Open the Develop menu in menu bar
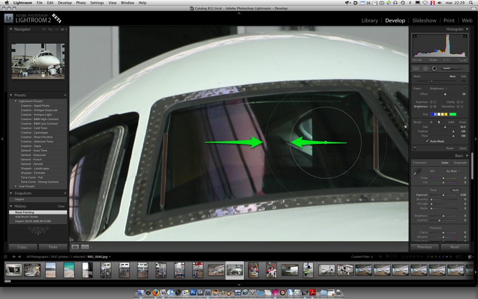478x299 pixels. [65, 3]
